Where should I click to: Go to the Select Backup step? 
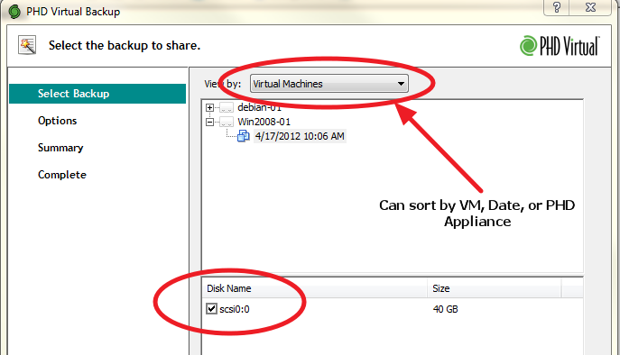pos(97,94)
